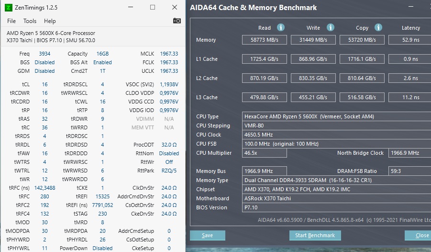The height and width of the screenshot is (252, 431).
Task: Click the Start Benchmark button
Action: [315, 236]
